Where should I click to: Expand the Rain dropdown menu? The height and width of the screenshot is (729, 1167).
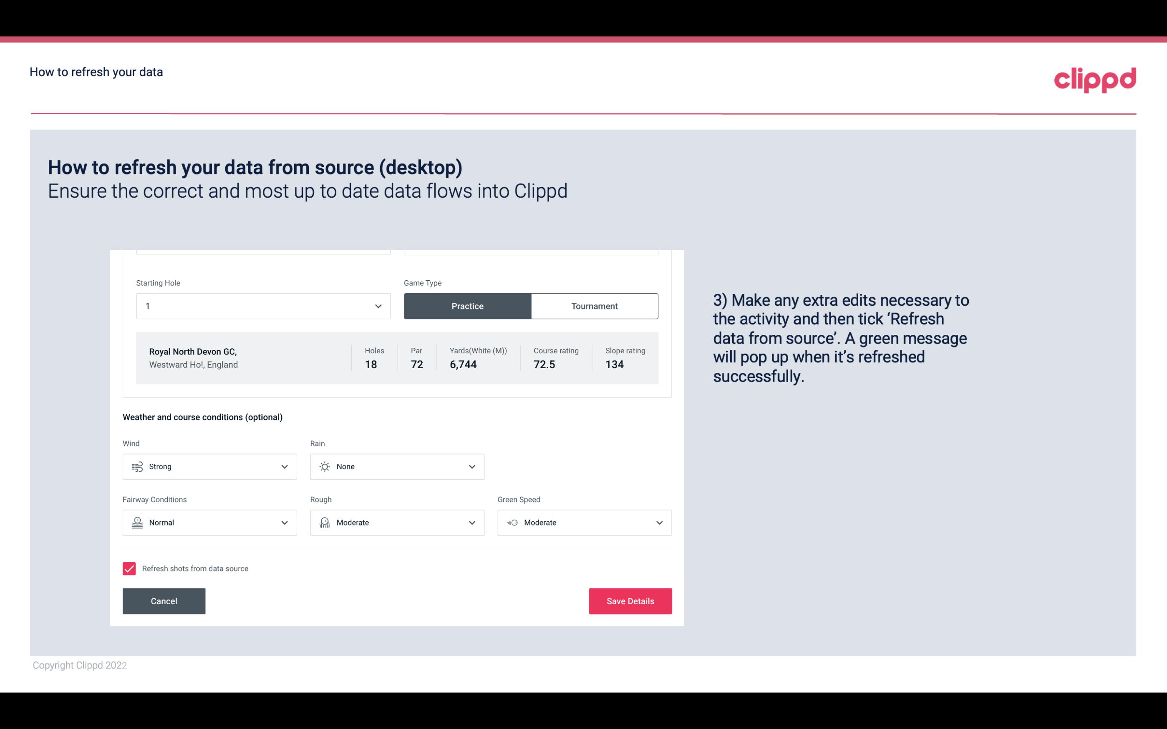[x=472, y=466]
